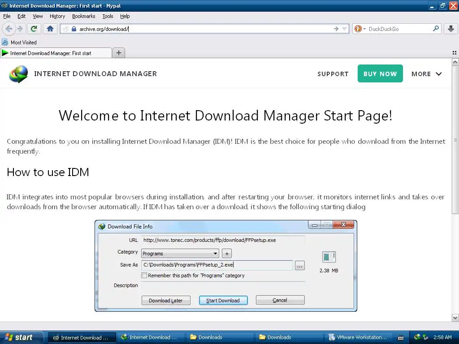Click the Save As path field

(x=217, y=265)
